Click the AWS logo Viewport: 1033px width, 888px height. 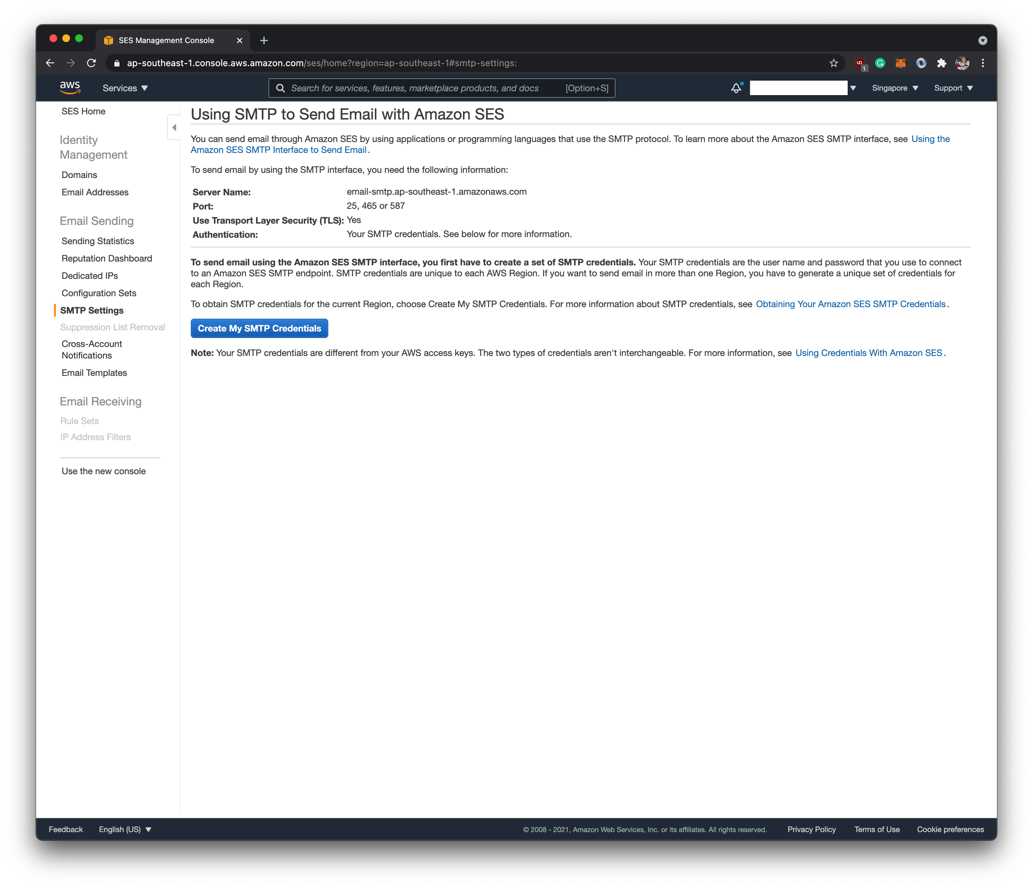tap(70, 88)
